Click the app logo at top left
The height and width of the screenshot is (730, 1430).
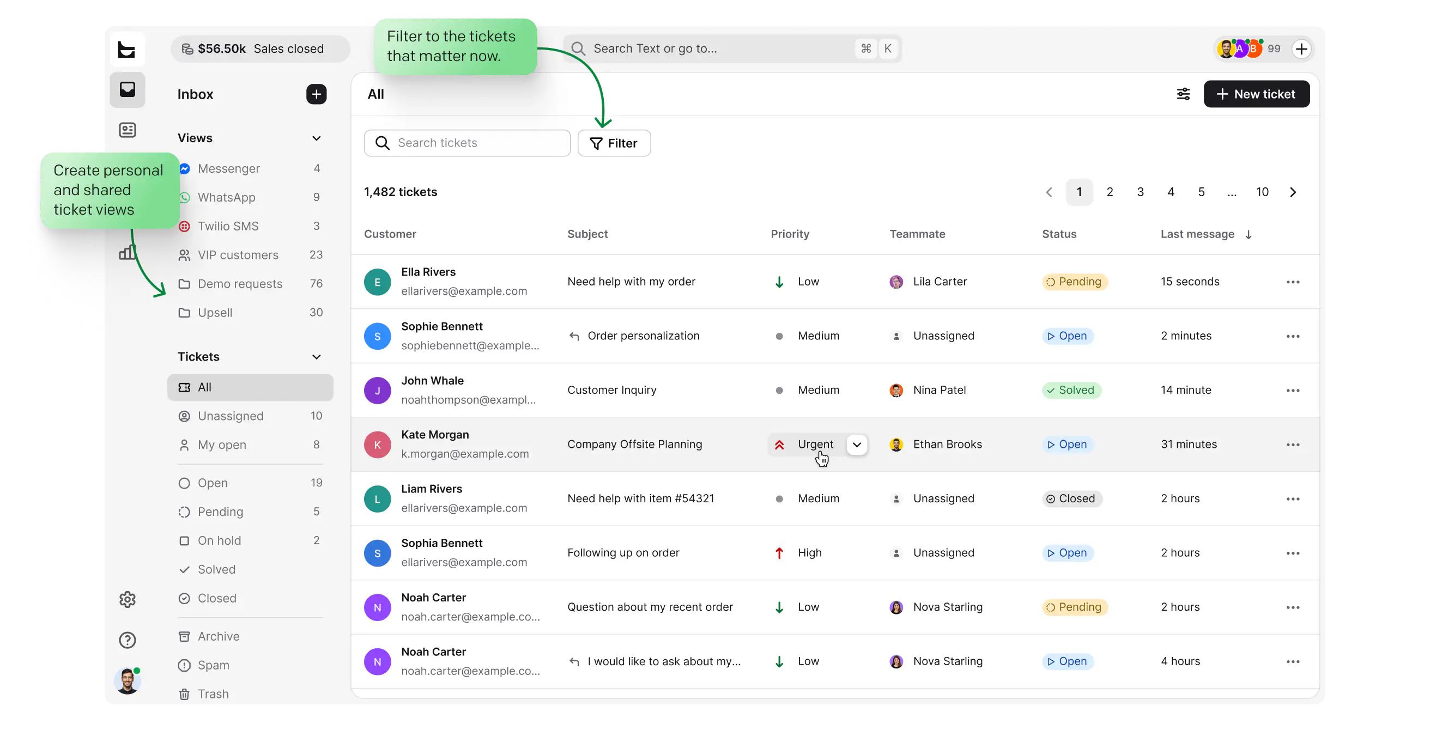click(x=126, y=49)
